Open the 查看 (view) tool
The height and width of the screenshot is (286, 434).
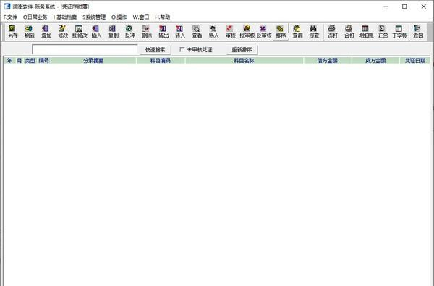(197, 32)
